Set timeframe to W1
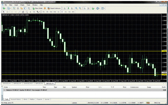 [69, 12]
